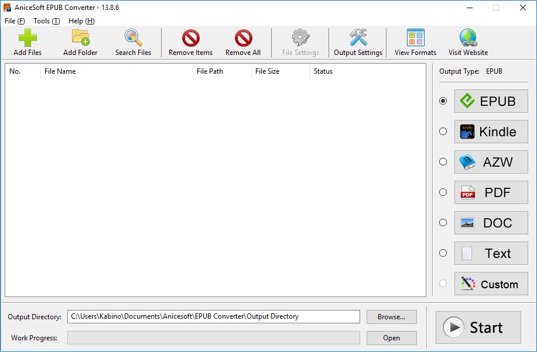This screenshot has height=352, width=537.
Task: Open the Tools menu
Action: coord(47,21)
